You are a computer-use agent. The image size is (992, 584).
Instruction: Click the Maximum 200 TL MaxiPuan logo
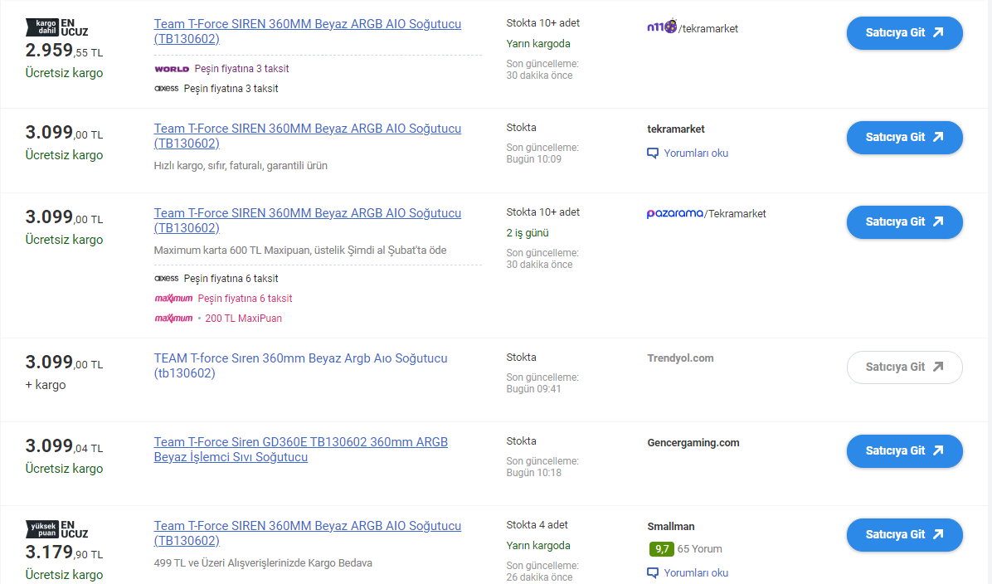(173, 319)
